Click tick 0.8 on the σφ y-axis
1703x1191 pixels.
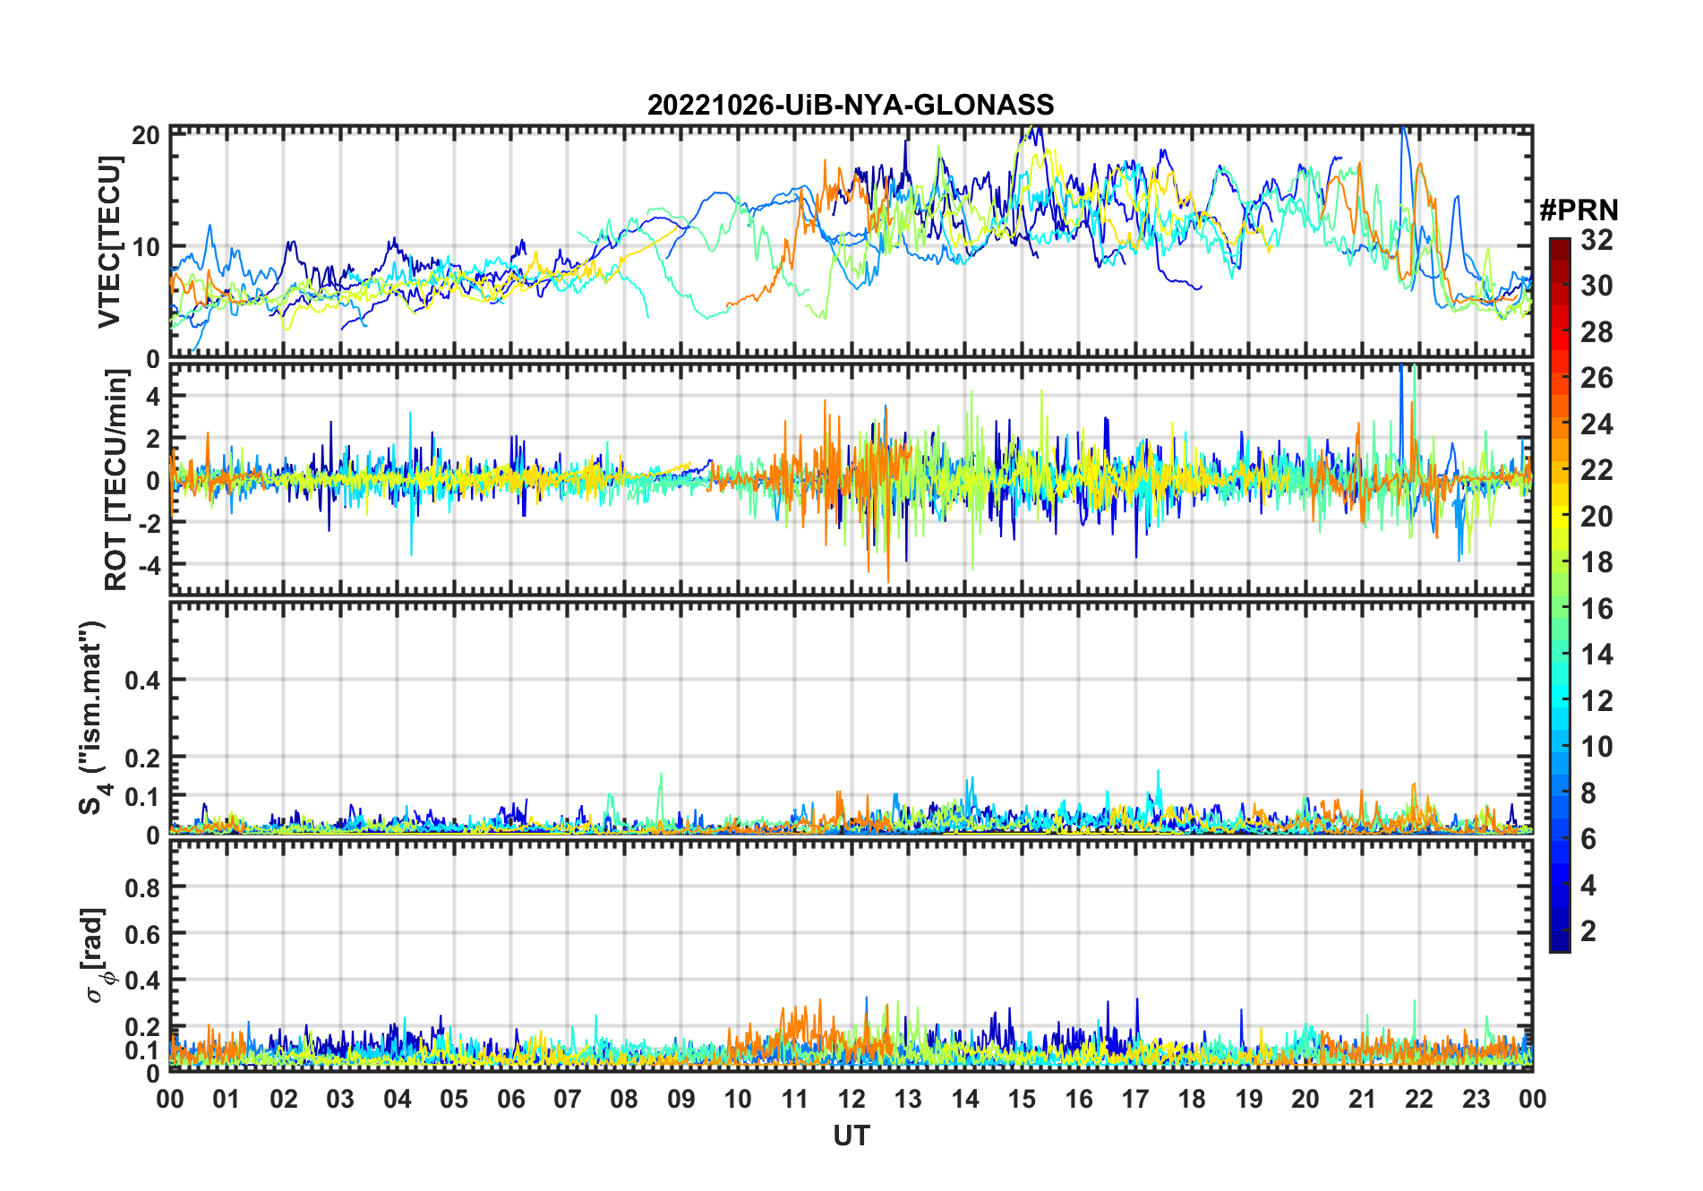click(x=142, y=887)
